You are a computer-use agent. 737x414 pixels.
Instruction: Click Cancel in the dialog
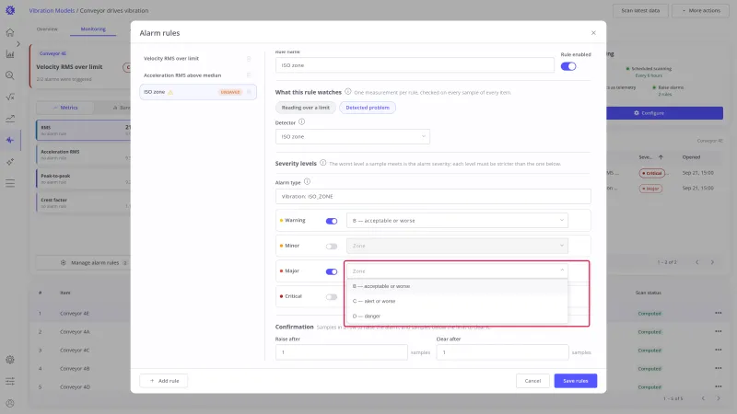coord(532,381)
